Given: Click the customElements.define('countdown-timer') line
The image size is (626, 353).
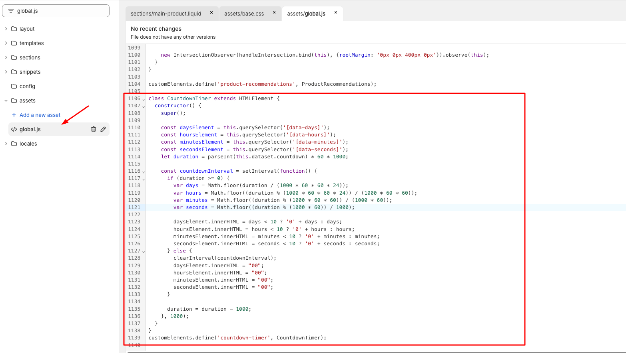Looking at the screenshot, I should [237, 338].
